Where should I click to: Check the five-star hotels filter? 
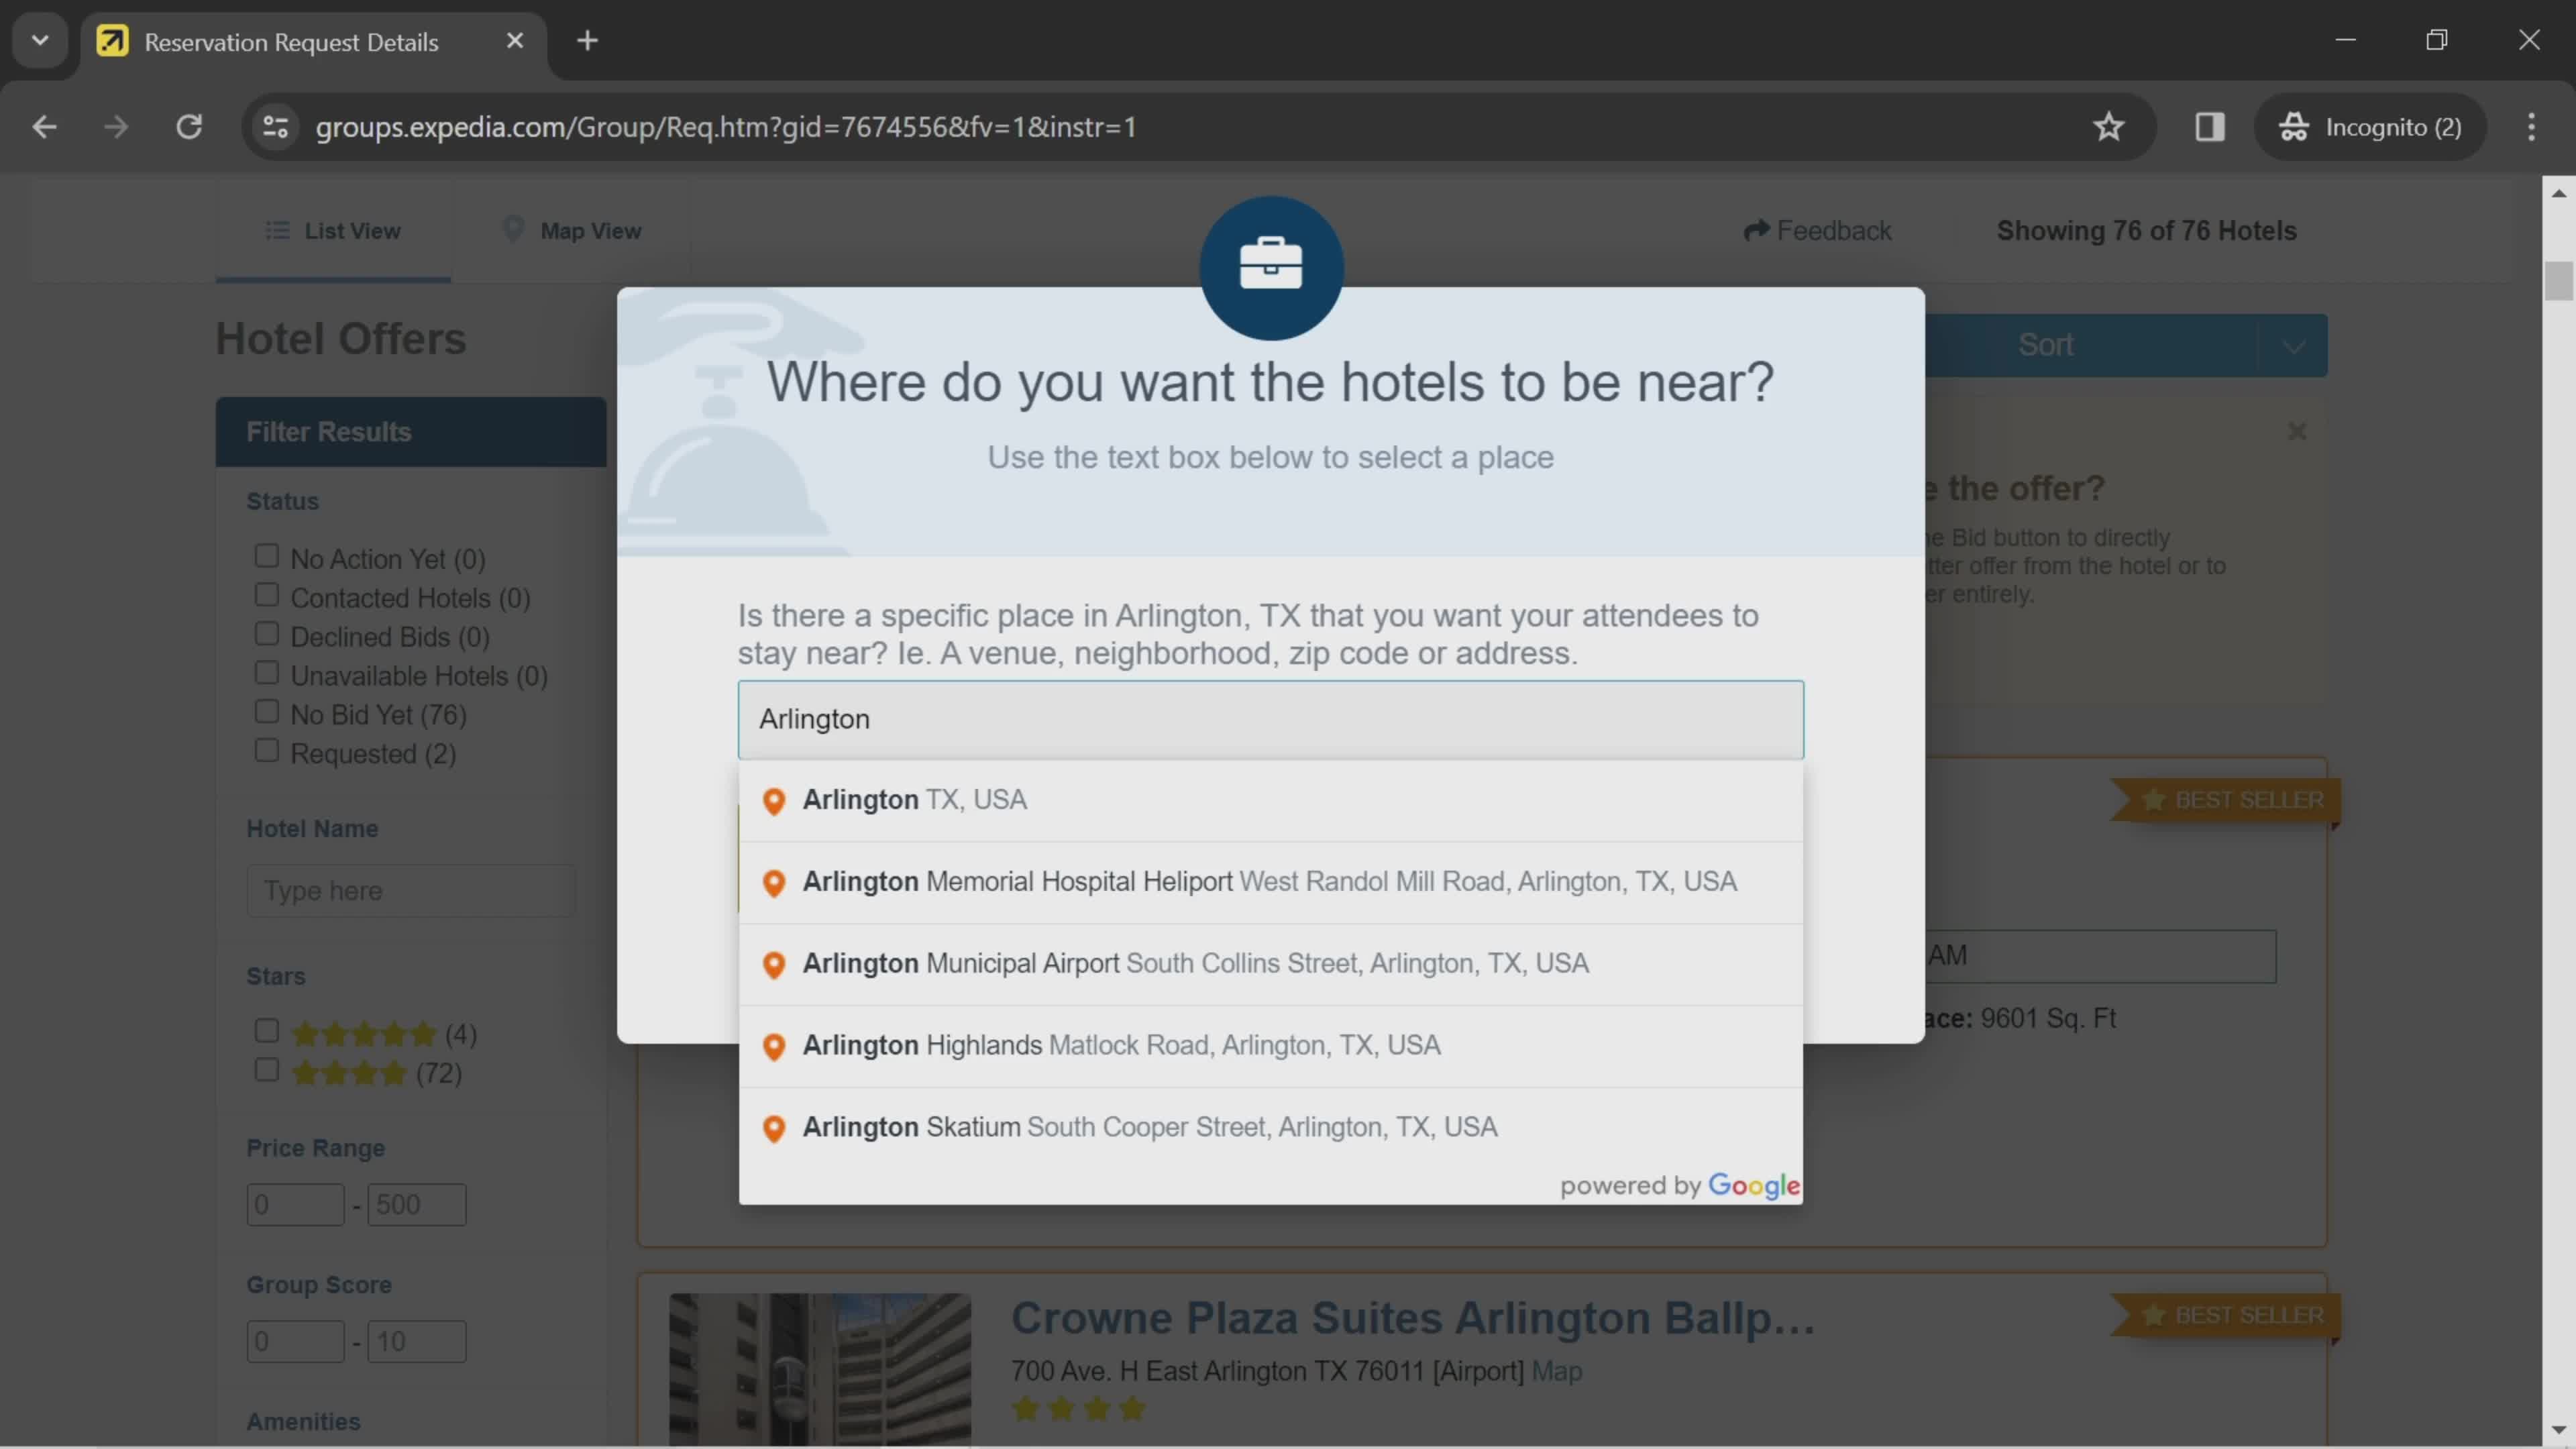(x=266, y=1030)
